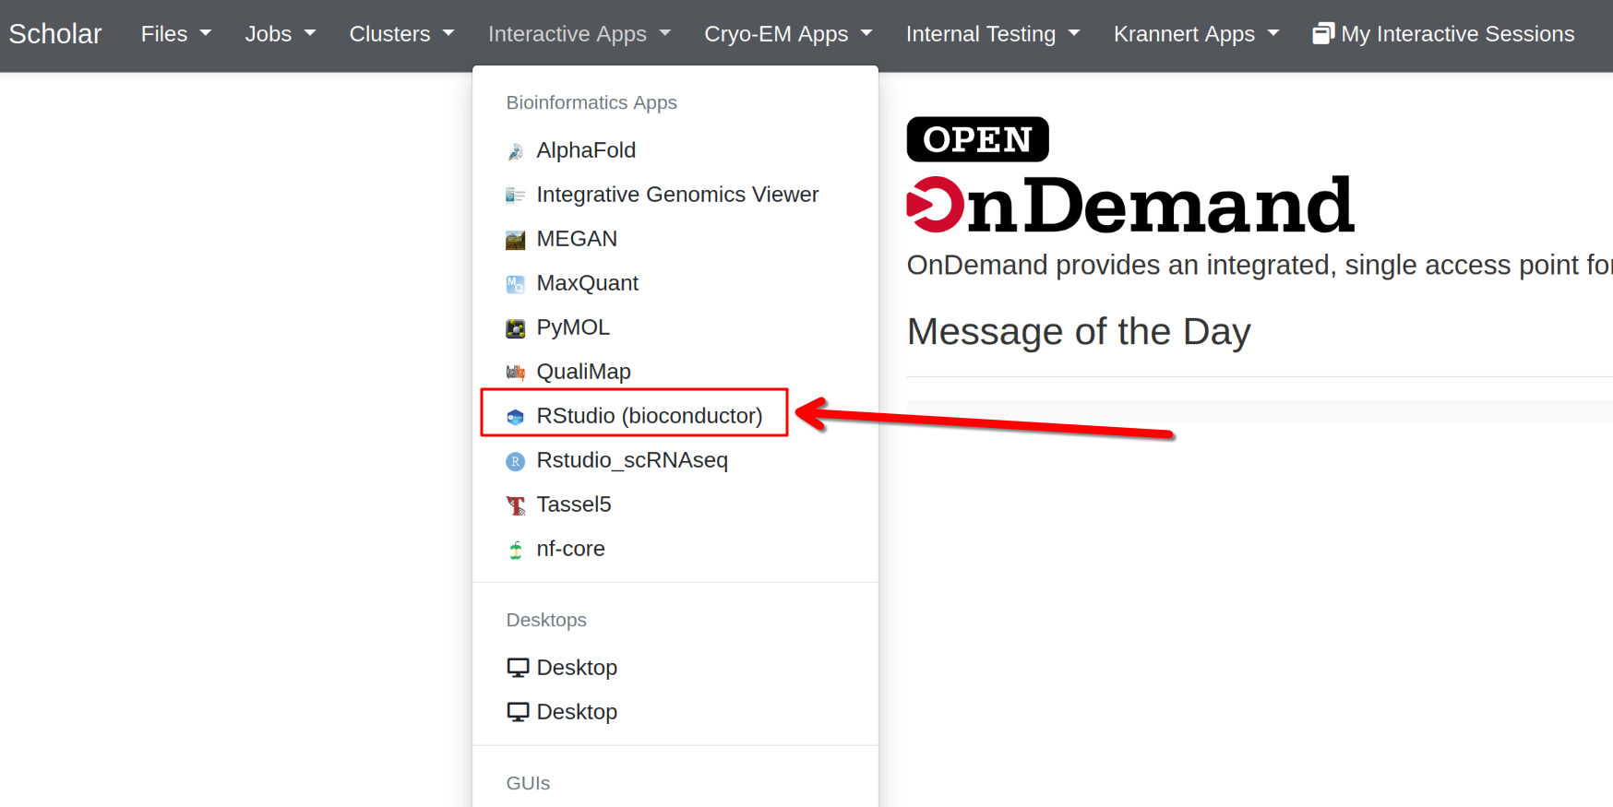Expand the Jobs dropdown arrow

pos(309,33)
